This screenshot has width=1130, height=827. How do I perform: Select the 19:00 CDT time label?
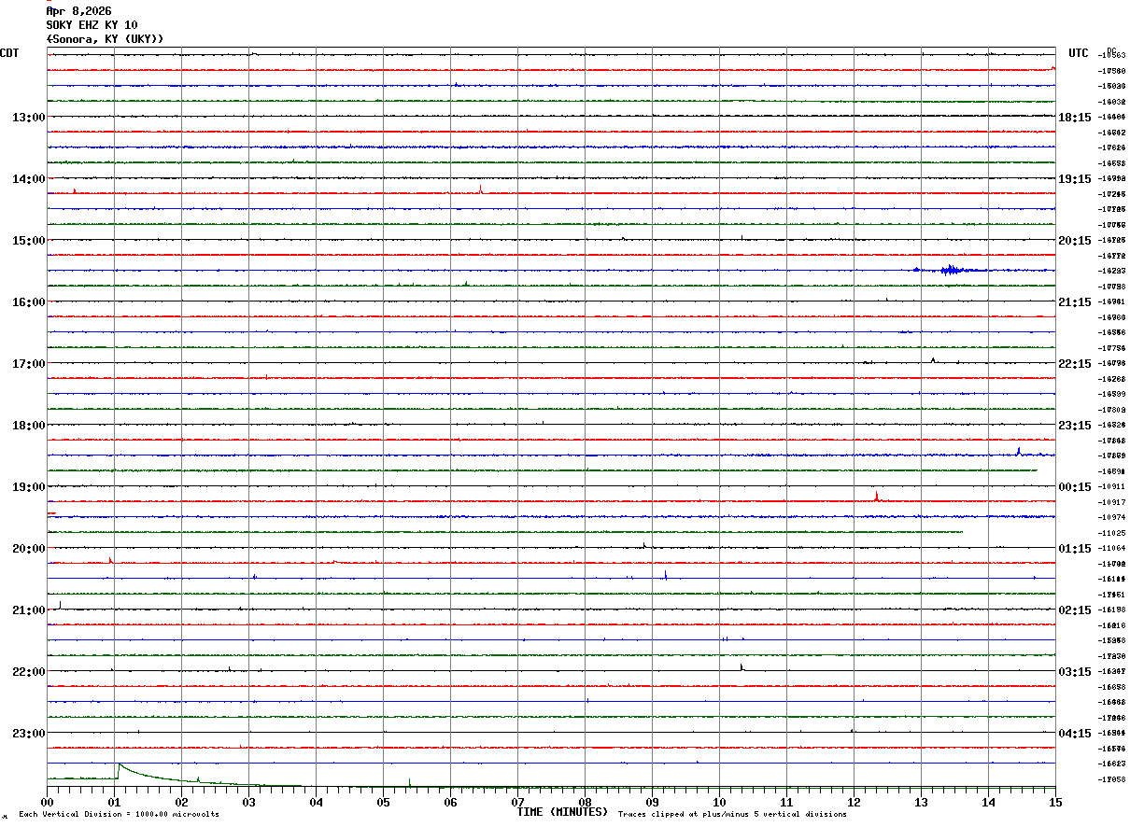28,487
